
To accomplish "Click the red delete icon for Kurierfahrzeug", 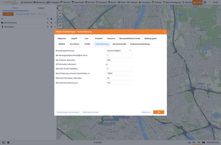I will coord(55,23).
